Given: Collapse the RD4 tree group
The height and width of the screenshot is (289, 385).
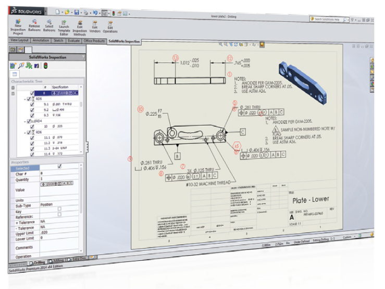Looking at the screenshot, I should pos(26,121).
